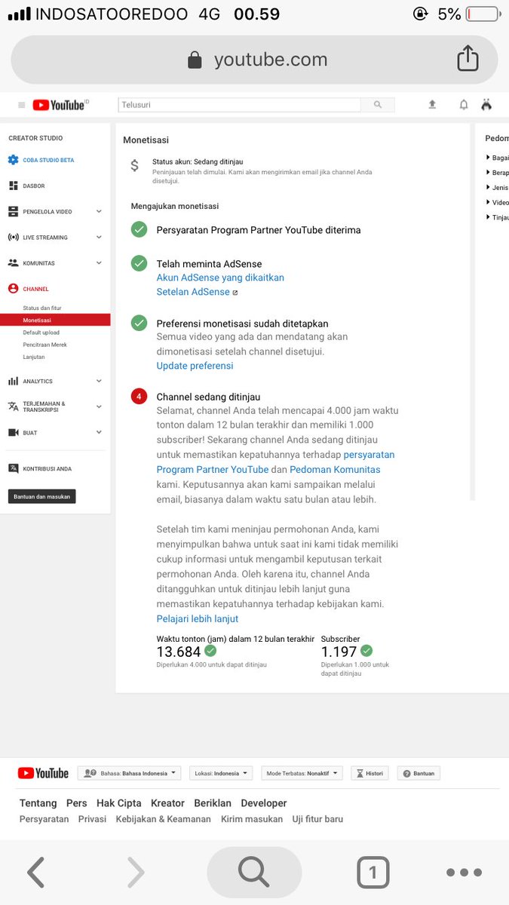Open the footer Pers link
Screen dimensions: 509x905
tap(77, 803)
